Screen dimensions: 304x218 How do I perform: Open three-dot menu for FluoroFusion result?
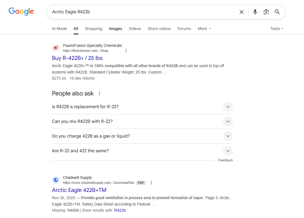pos(126,51)
